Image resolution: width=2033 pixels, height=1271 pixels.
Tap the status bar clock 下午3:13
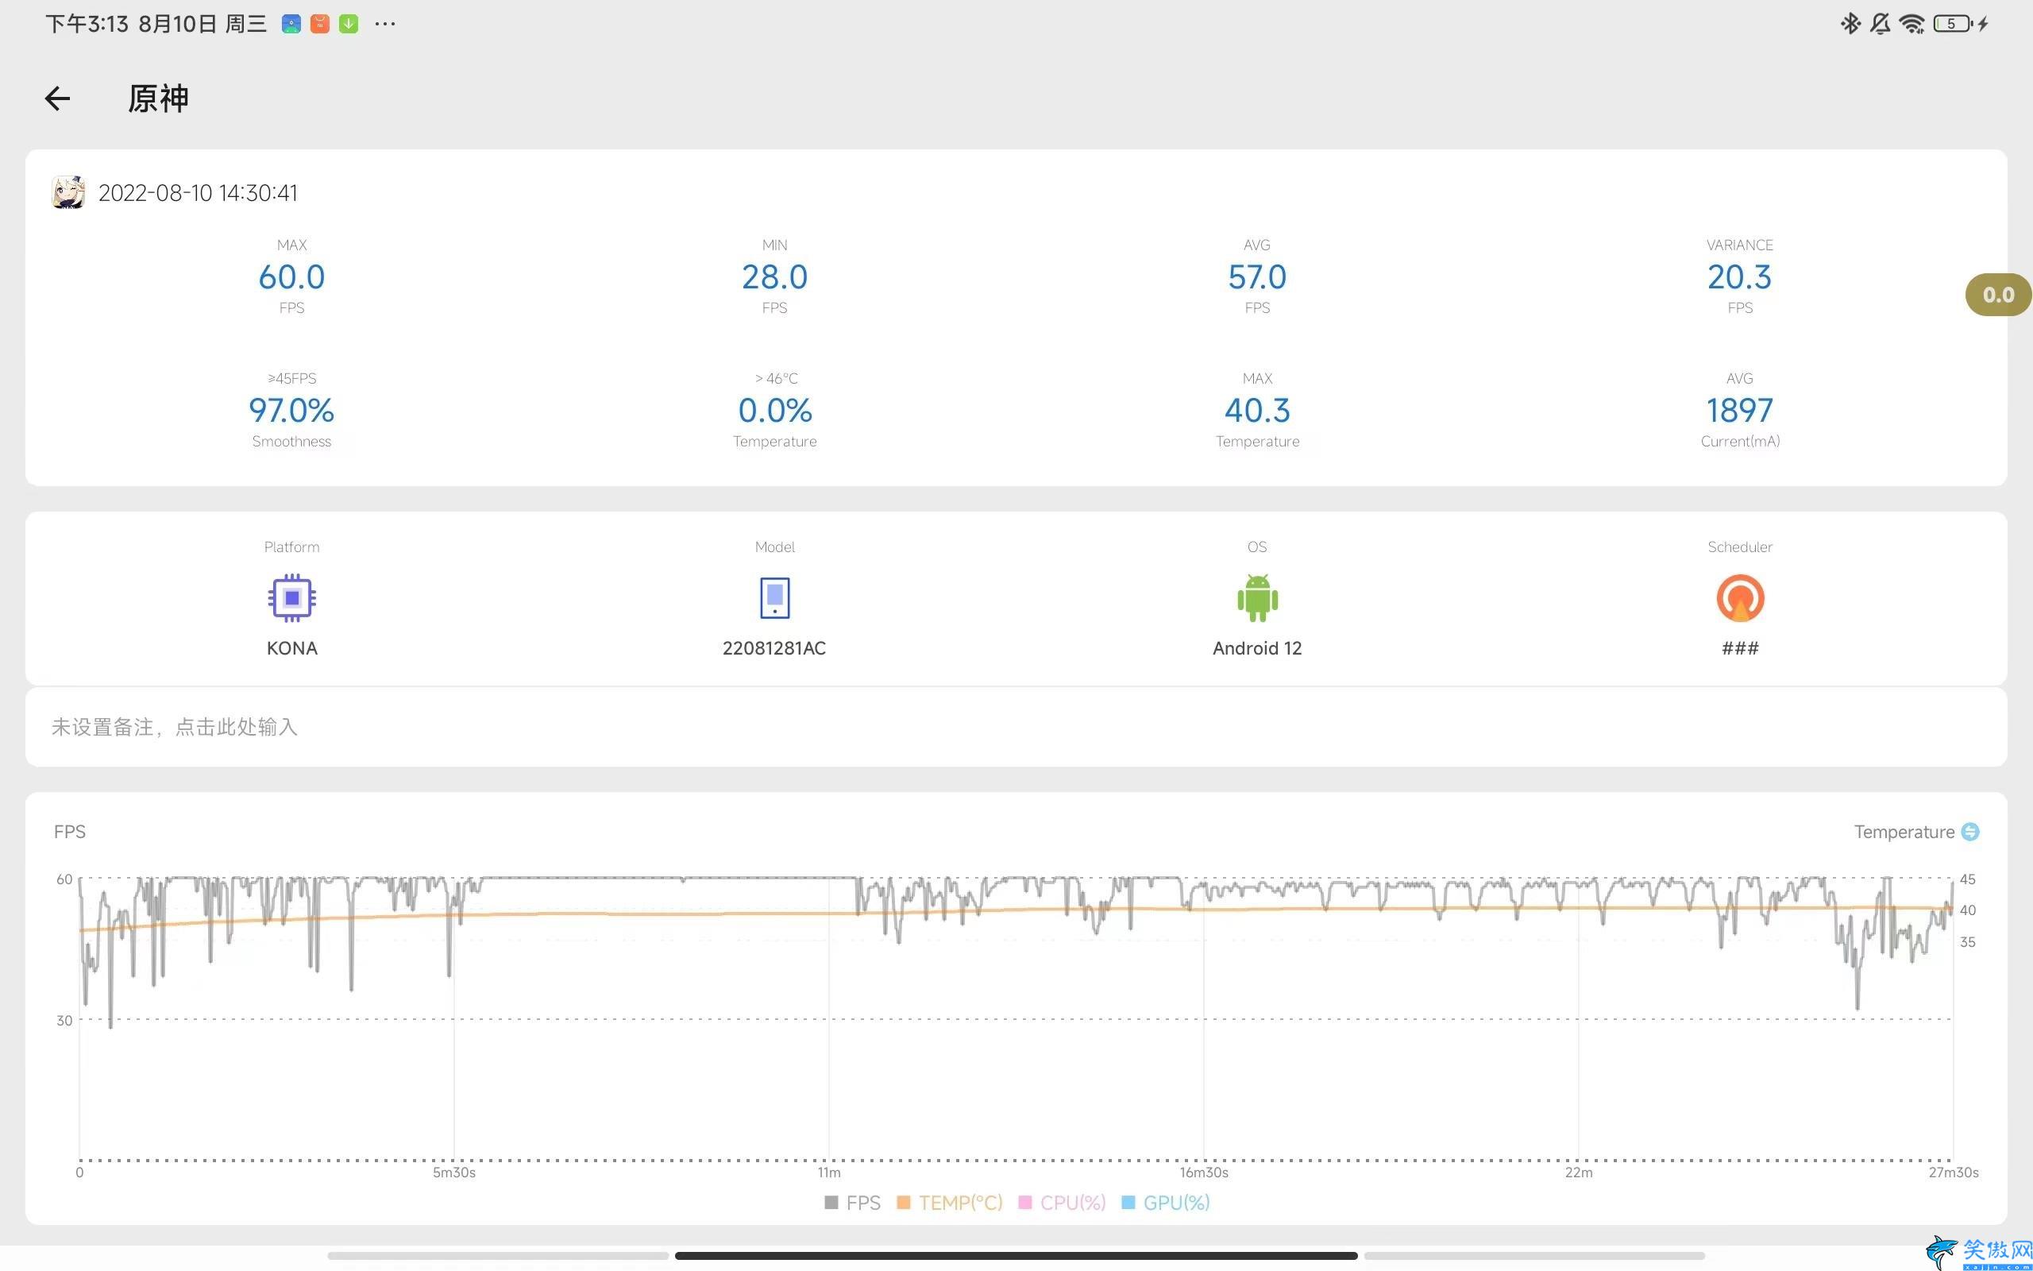pyautogui.click(x=87, y=24)
